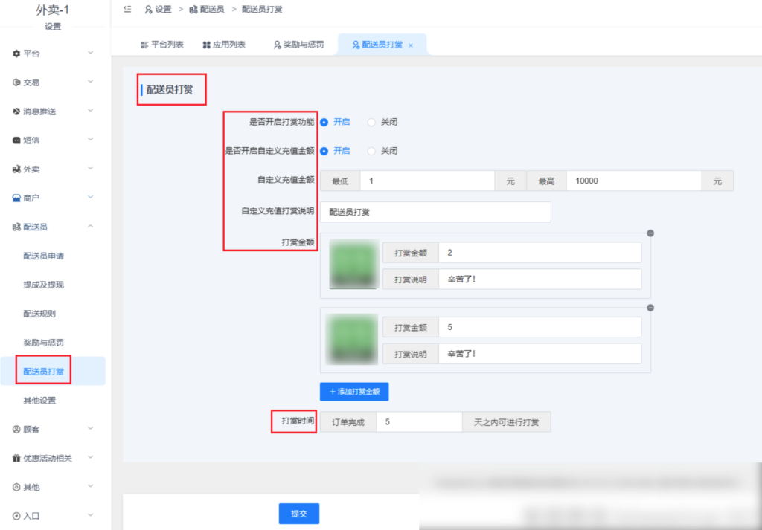This screenshot has width=762, height=530.
Task: Click the 添加打赏金额 button
Action: coord(354,391)
